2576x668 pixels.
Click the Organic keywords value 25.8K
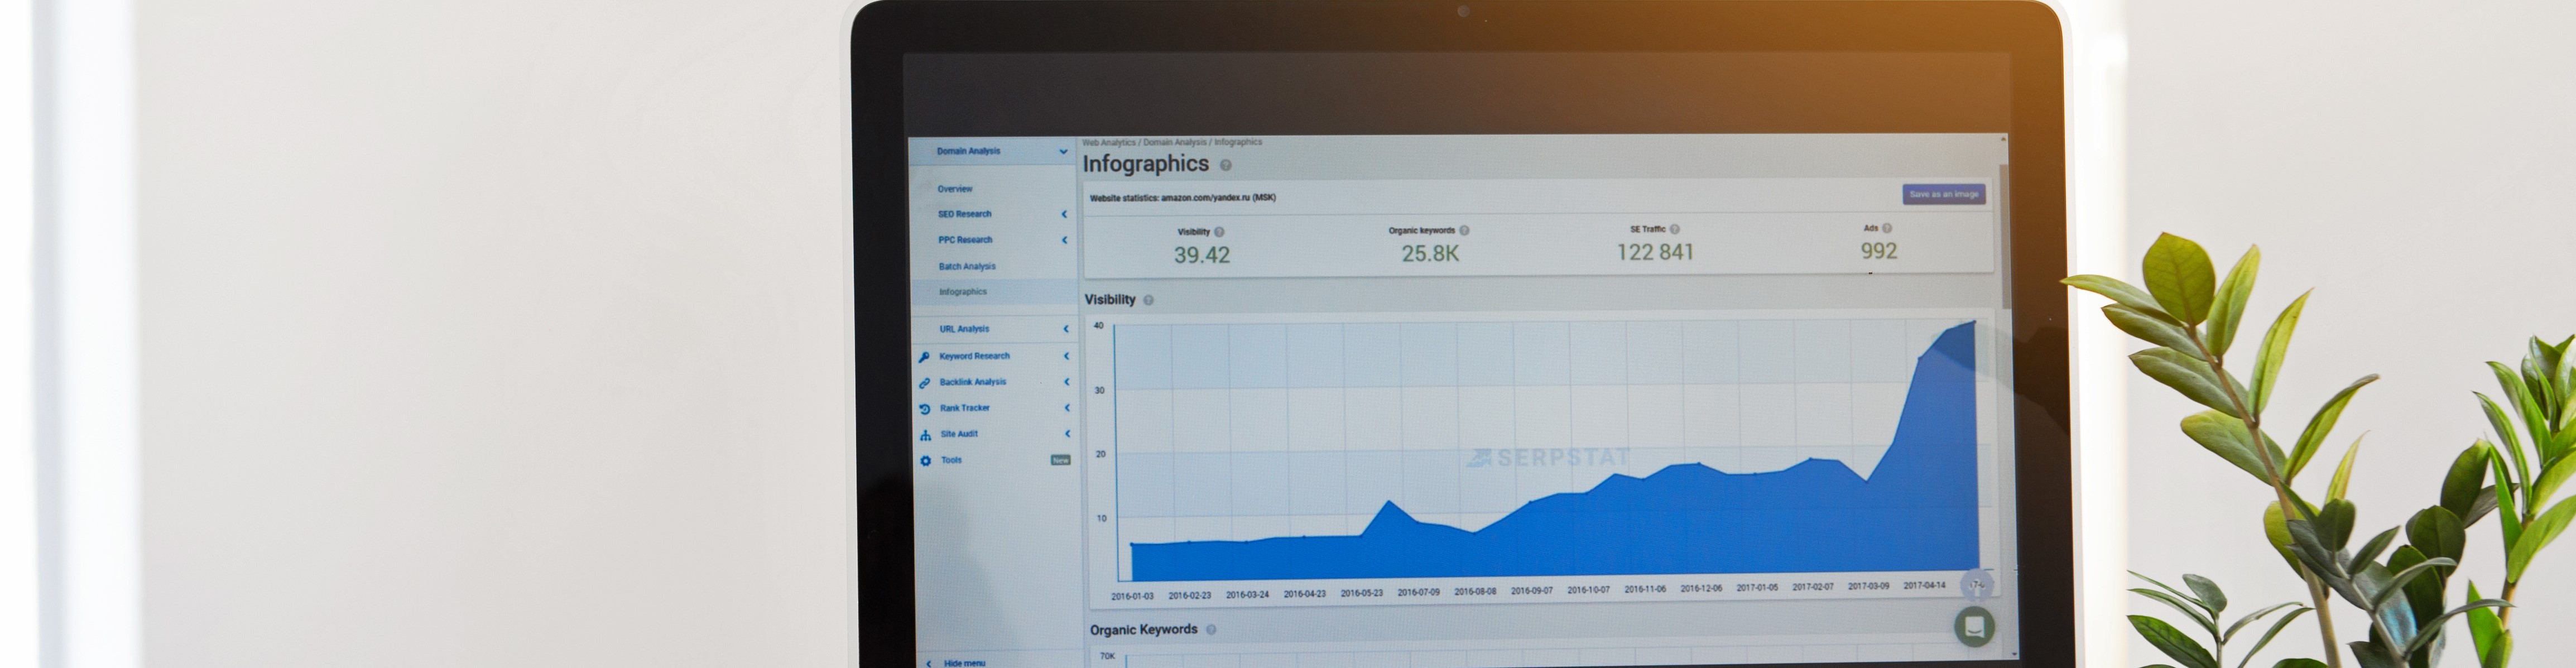coord(1430,254)
